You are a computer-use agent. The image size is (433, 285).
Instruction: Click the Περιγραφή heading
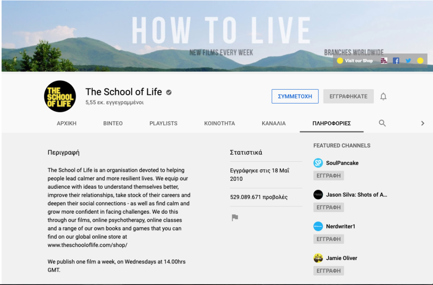coord(63,152)
